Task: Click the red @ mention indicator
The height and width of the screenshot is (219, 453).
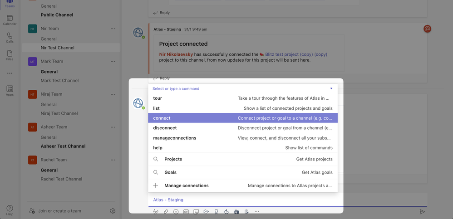Action: pyautogui.click(x=427, y=29)
